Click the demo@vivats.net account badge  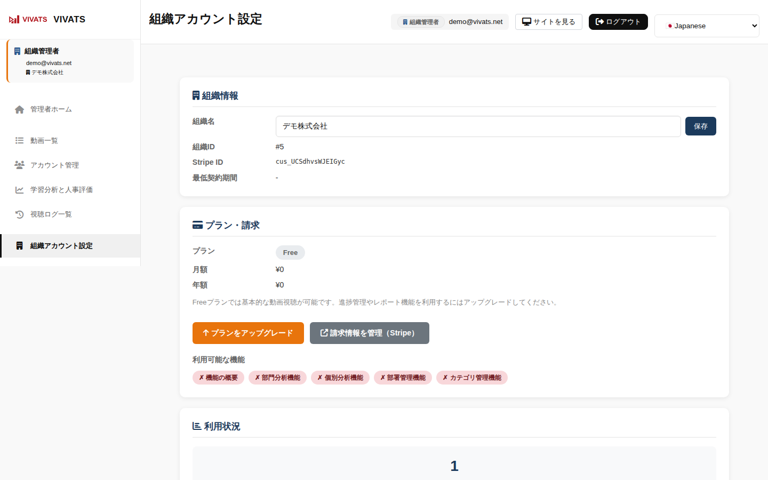(x=450, y=22)
